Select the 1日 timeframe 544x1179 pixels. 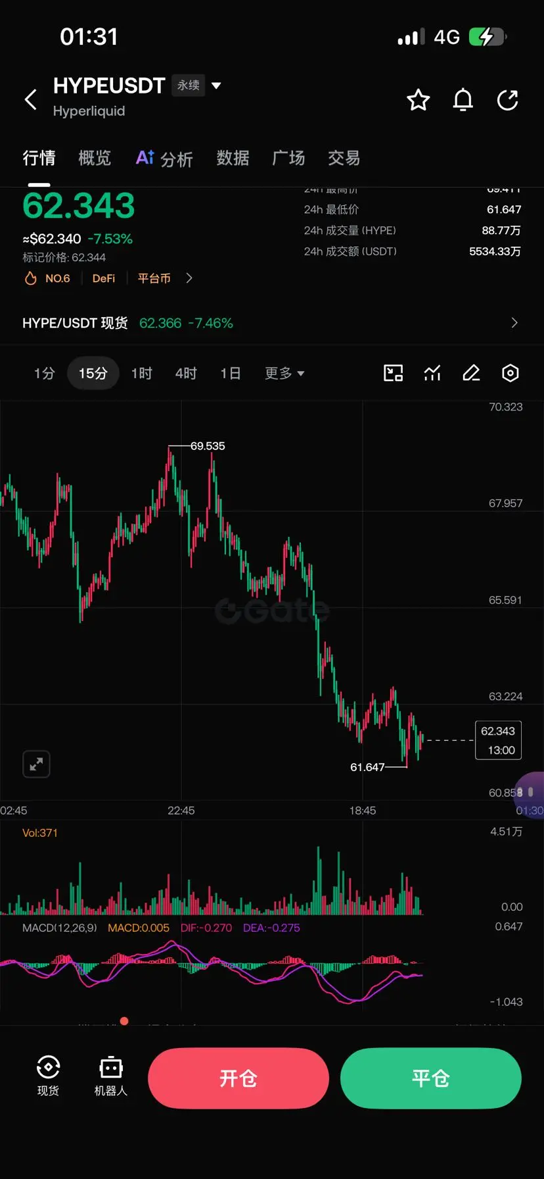[230, 373]
